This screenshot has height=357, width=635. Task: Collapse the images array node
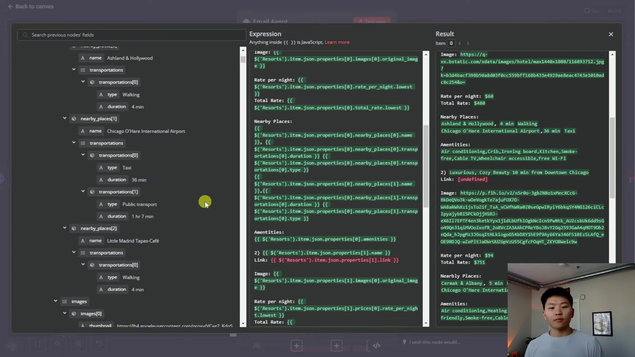[56, 301]
